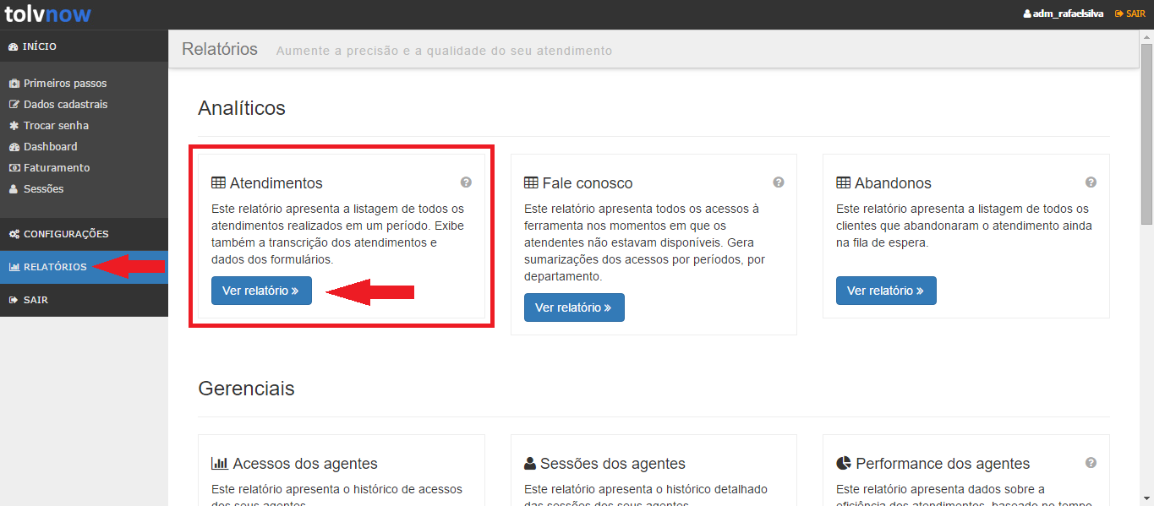Click the user icon next to adm_rafaelsilva
Viewport: 1154px width, 506px height.
(x=1027, y=14)
